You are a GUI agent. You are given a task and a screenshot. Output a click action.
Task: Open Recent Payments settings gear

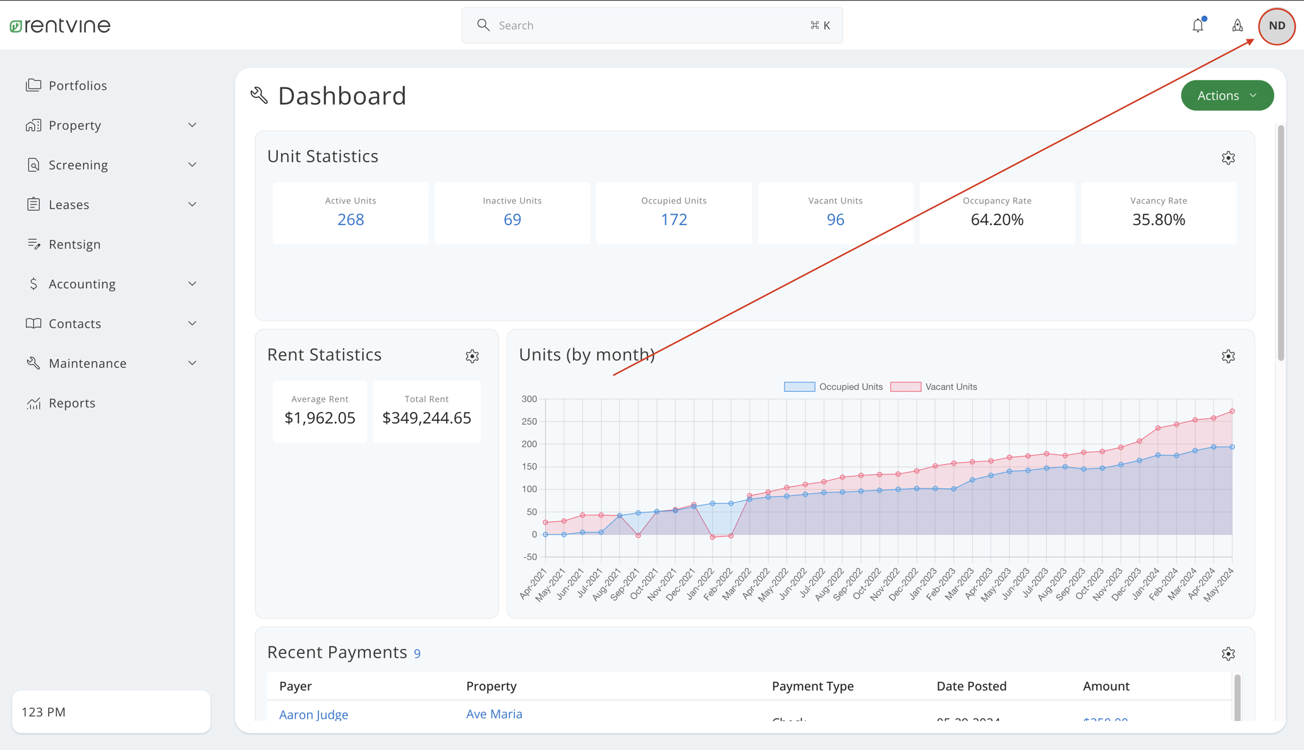coord(1228,654)
